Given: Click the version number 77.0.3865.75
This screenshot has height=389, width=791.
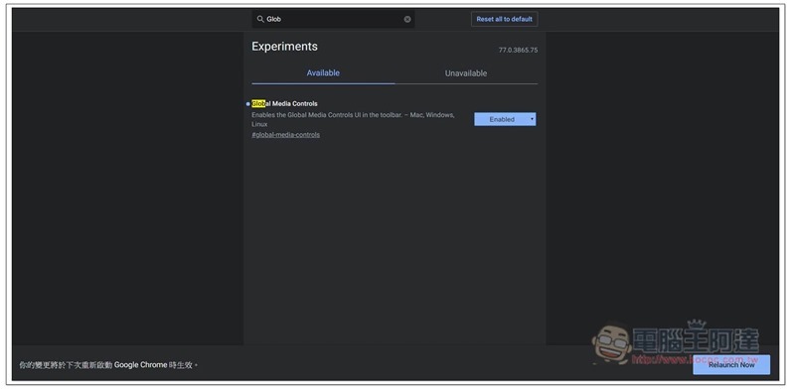Looking at the screenshot, I should click(x=518, y=51).
